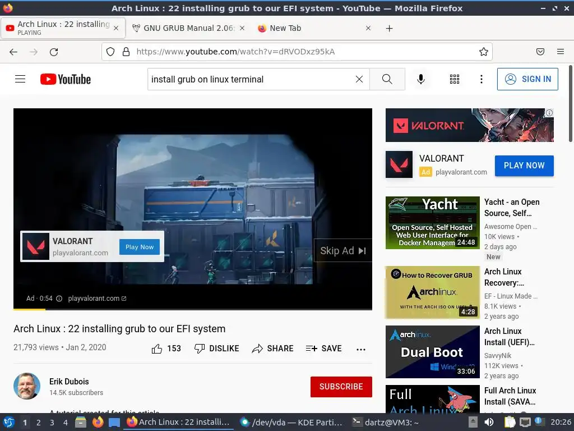
Task: Show the desktop from taskbar icon
Action: point(114,422)
